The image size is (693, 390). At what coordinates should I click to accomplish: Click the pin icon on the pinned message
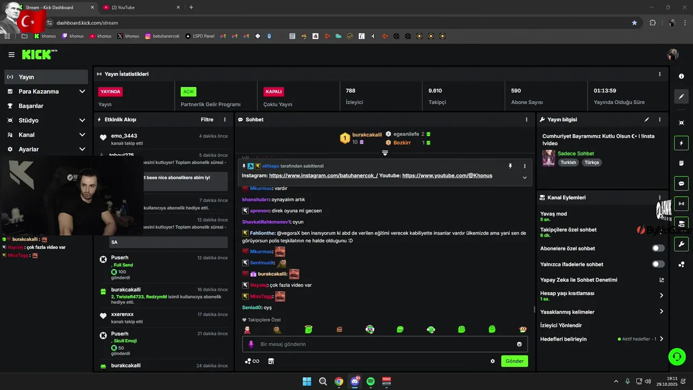(x=510, y=166)
